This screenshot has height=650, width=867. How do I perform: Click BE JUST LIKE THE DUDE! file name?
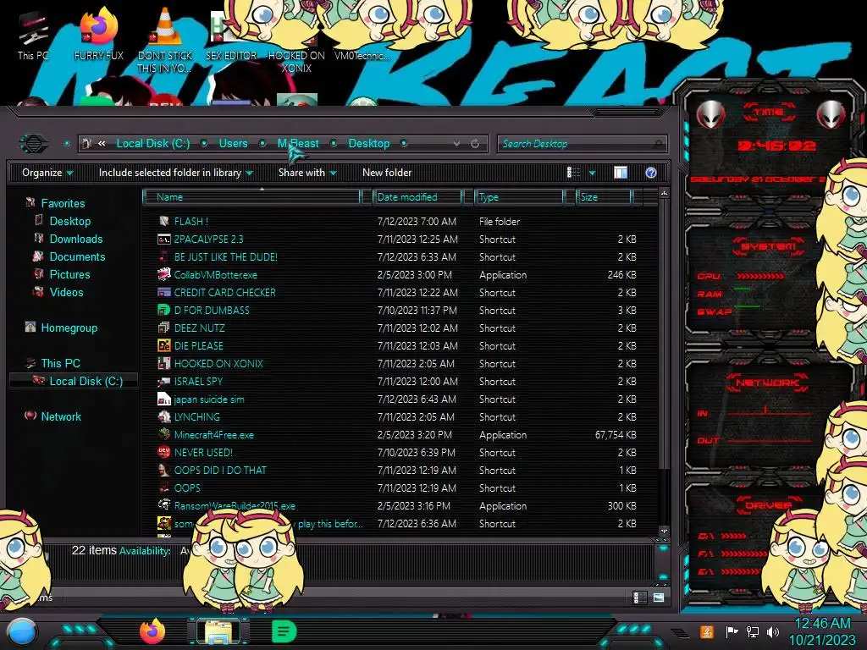click(x=225, y=257)
